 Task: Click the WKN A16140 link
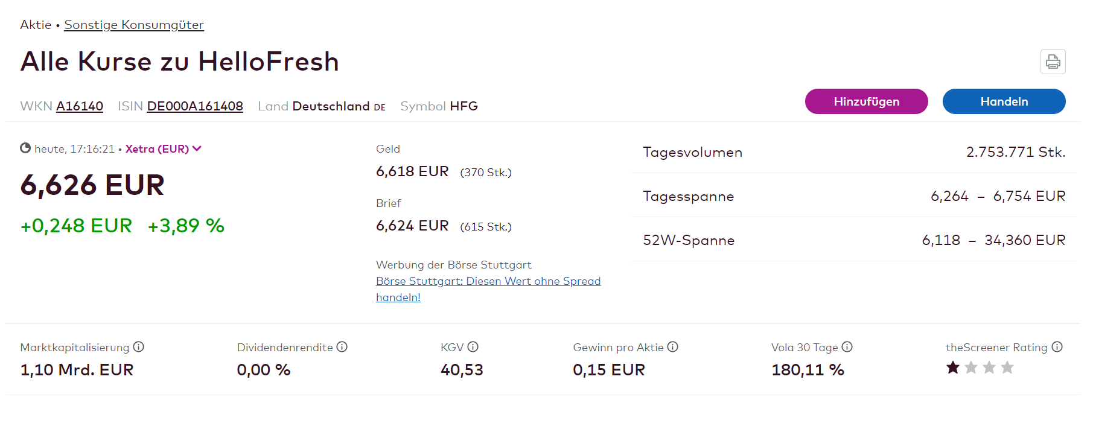(x=80, y=106)
